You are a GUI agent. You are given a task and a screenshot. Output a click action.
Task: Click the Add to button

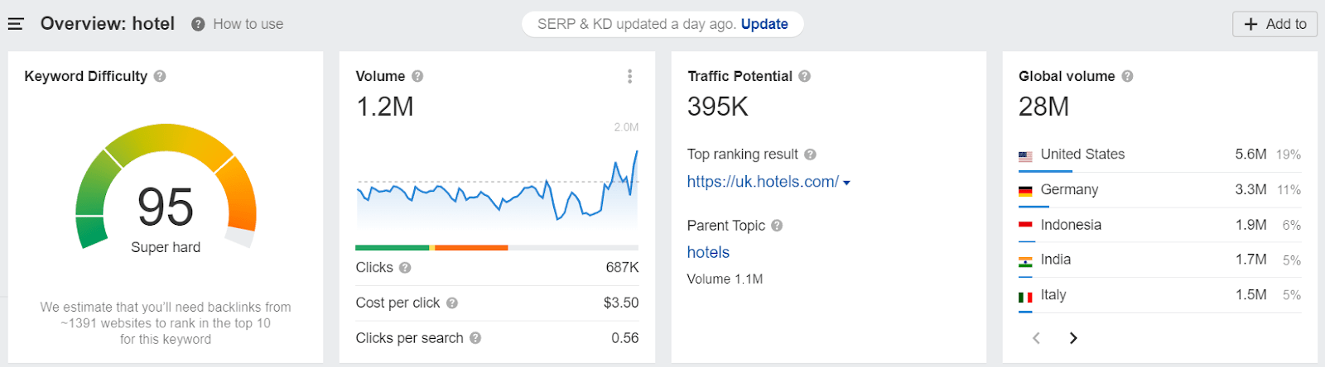(x=1274, y=24)
